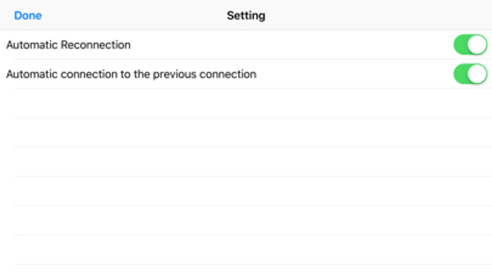
Task: Disable the Automatic Reconnection switch
Action: coord(470,45)
